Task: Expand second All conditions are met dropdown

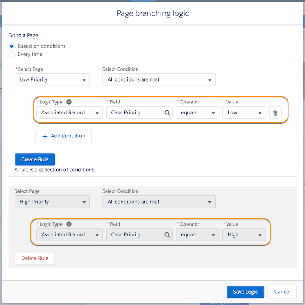Action: (159, 202)
